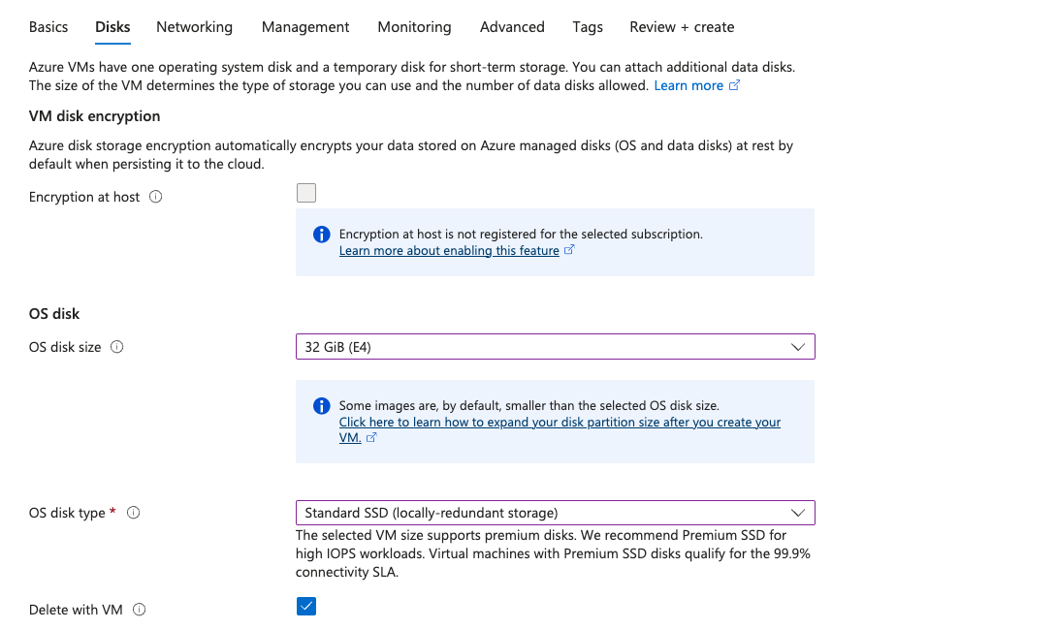Click info icon beside OS disk size
The height and width of the screenshot is (630, 1056).
[117, 347]
